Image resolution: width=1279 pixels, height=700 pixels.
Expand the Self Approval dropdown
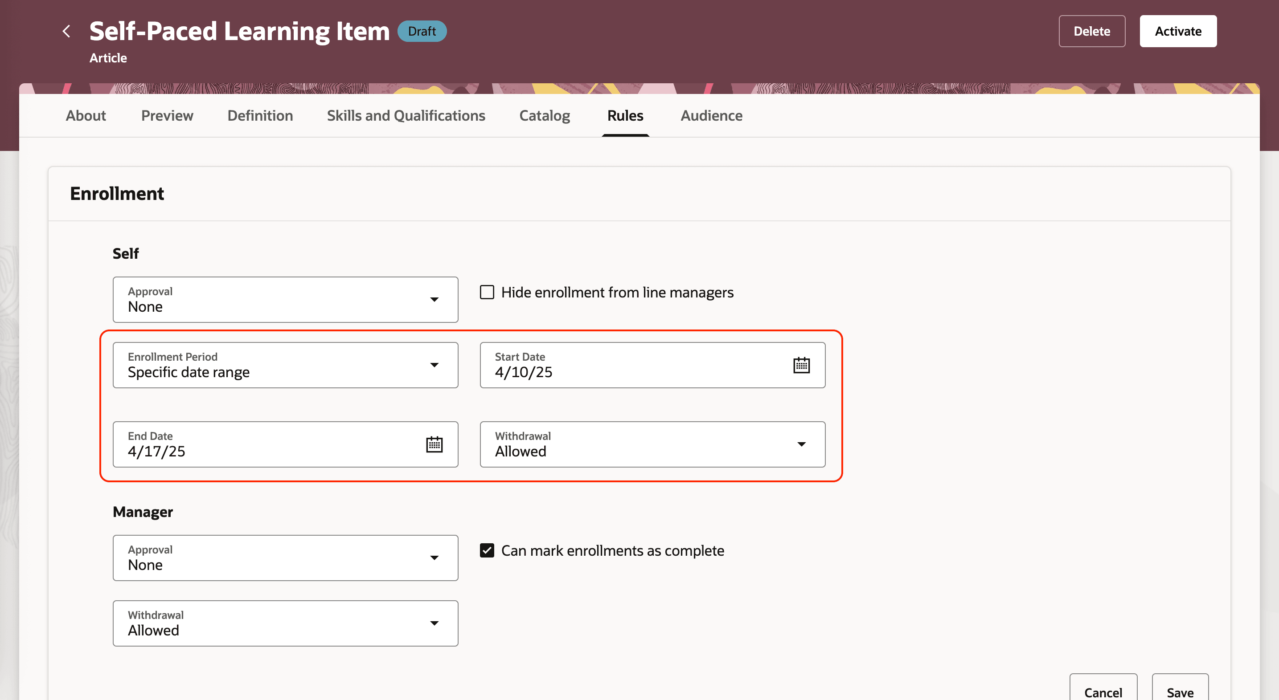coord(285,300)
